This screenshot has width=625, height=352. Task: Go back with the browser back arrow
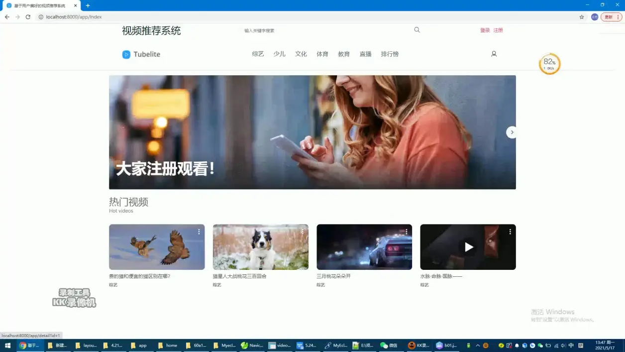click(7, 17)
